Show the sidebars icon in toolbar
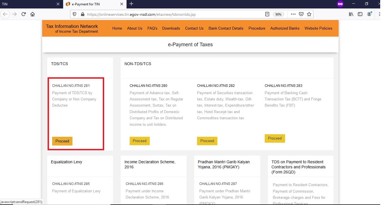 360,14
